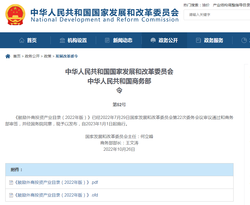Viewport: 250px width, 205px height.
Task: Click the file icon of the .ofd attachment
Action: click(x=11, y=195)
